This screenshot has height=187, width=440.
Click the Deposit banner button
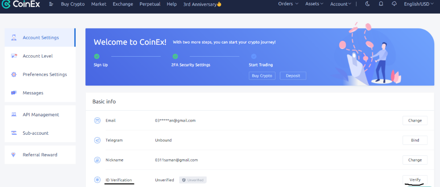(293, 76)
